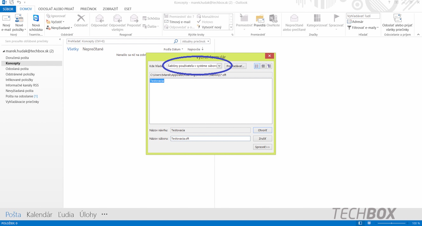Minimize the folder pane with the arrow
Image resolution: width=422 pixels, height=226 pixels.
(60, 40)
